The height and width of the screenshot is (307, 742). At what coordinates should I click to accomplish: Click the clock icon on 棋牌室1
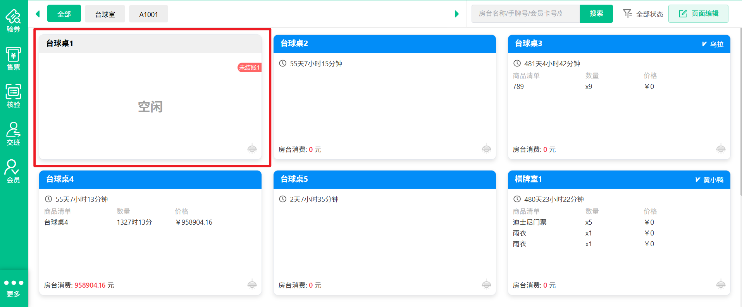[517, 199]
